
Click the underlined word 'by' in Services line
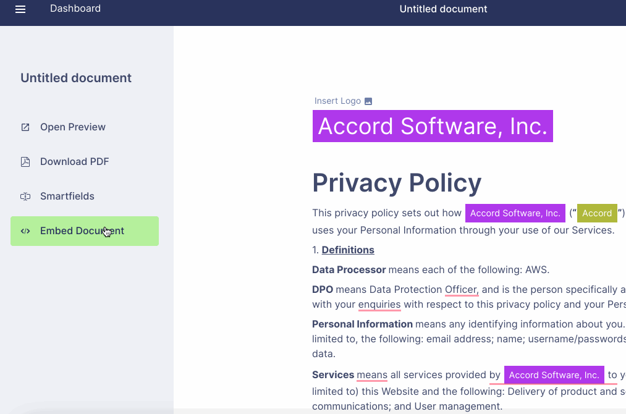(x=495, y=375)
